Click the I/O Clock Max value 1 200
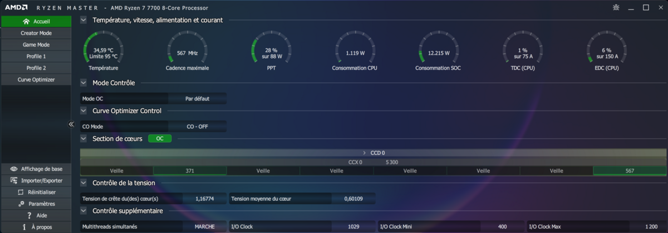Screen dimensions: 668x233 coord(651,226)
